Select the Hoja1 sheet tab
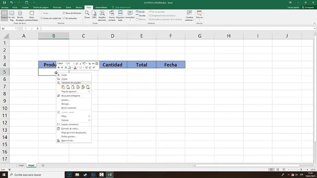Screen dimensions: 317x178 [21, 166]
